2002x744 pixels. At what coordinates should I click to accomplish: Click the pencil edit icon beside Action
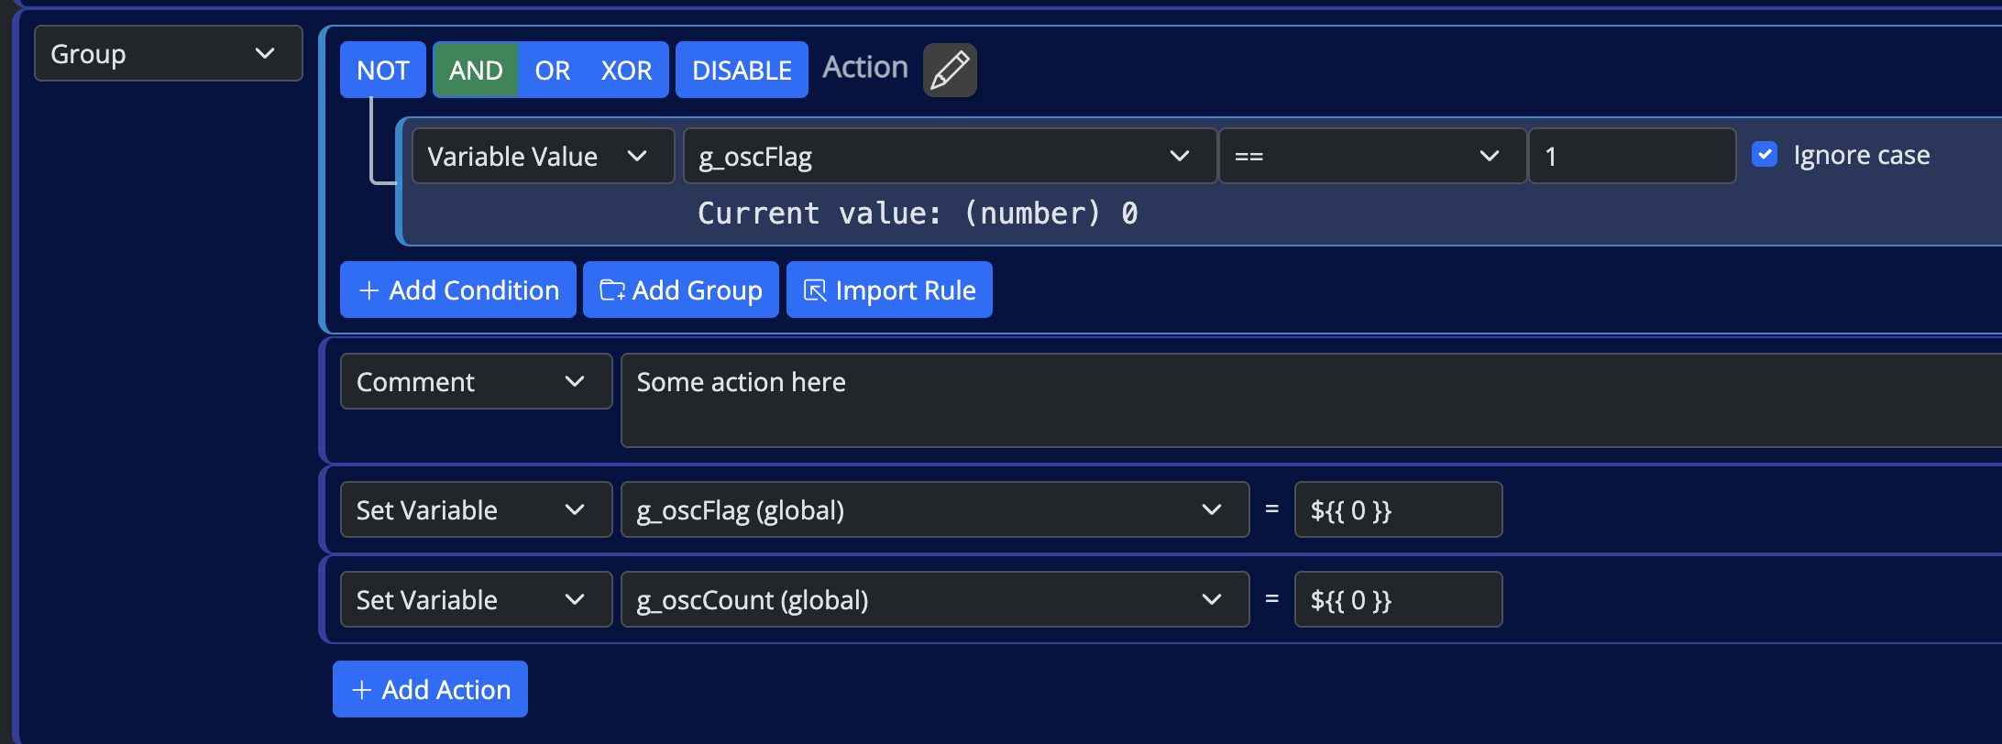pyautogui.click(x=949, y=70)
